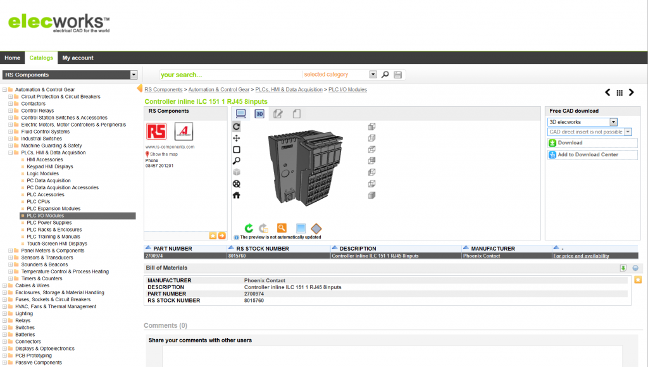Image resolution: width=648 pixels, height=367 pixels.
Task: Select the zoom-window rectangle tool
Action: pyautogui.click(x=237, y=149)
